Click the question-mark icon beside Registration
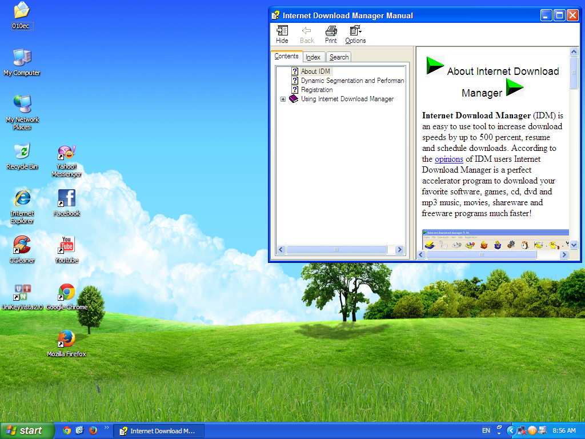 (295, 90)
